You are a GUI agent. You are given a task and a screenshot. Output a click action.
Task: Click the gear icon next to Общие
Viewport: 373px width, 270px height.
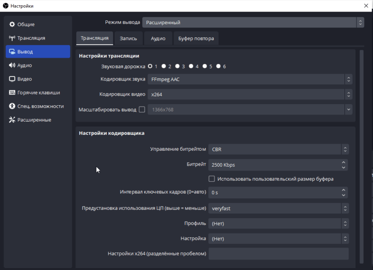[x=12, y=24]
